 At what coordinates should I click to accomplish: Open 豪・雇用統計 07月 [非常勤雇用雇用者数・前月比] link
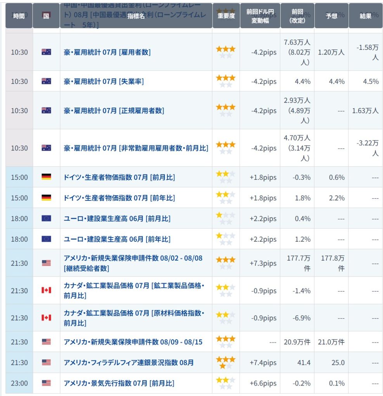(136, 148)
